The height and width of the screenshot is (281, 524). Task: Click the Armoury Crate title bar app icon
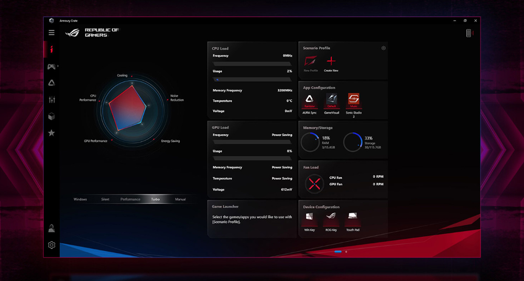tap(51, 21)
